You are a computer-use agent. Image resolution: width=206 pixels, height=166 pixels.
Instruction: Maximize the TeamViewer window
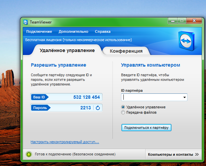coord(181,21)
